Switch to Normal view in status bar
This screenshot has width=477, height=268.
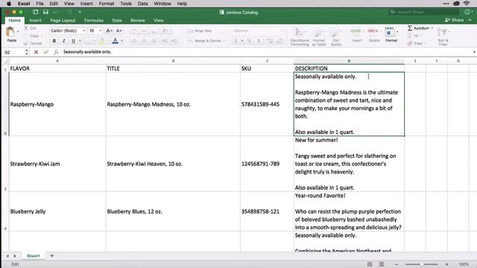pos(370,264)
